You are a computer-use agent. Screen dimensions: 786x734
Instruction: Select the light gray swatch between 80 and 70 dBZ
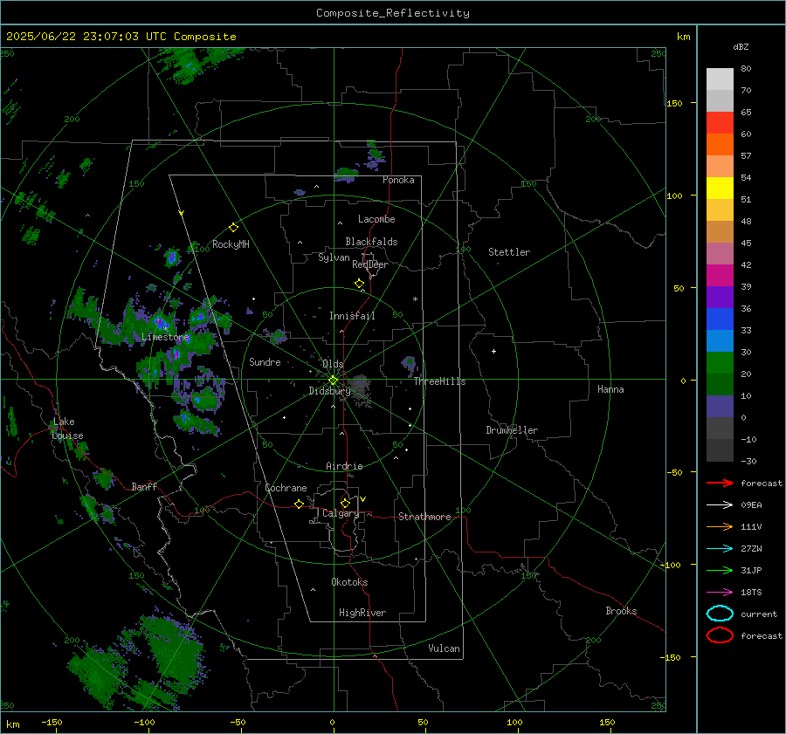pos(720,79)
